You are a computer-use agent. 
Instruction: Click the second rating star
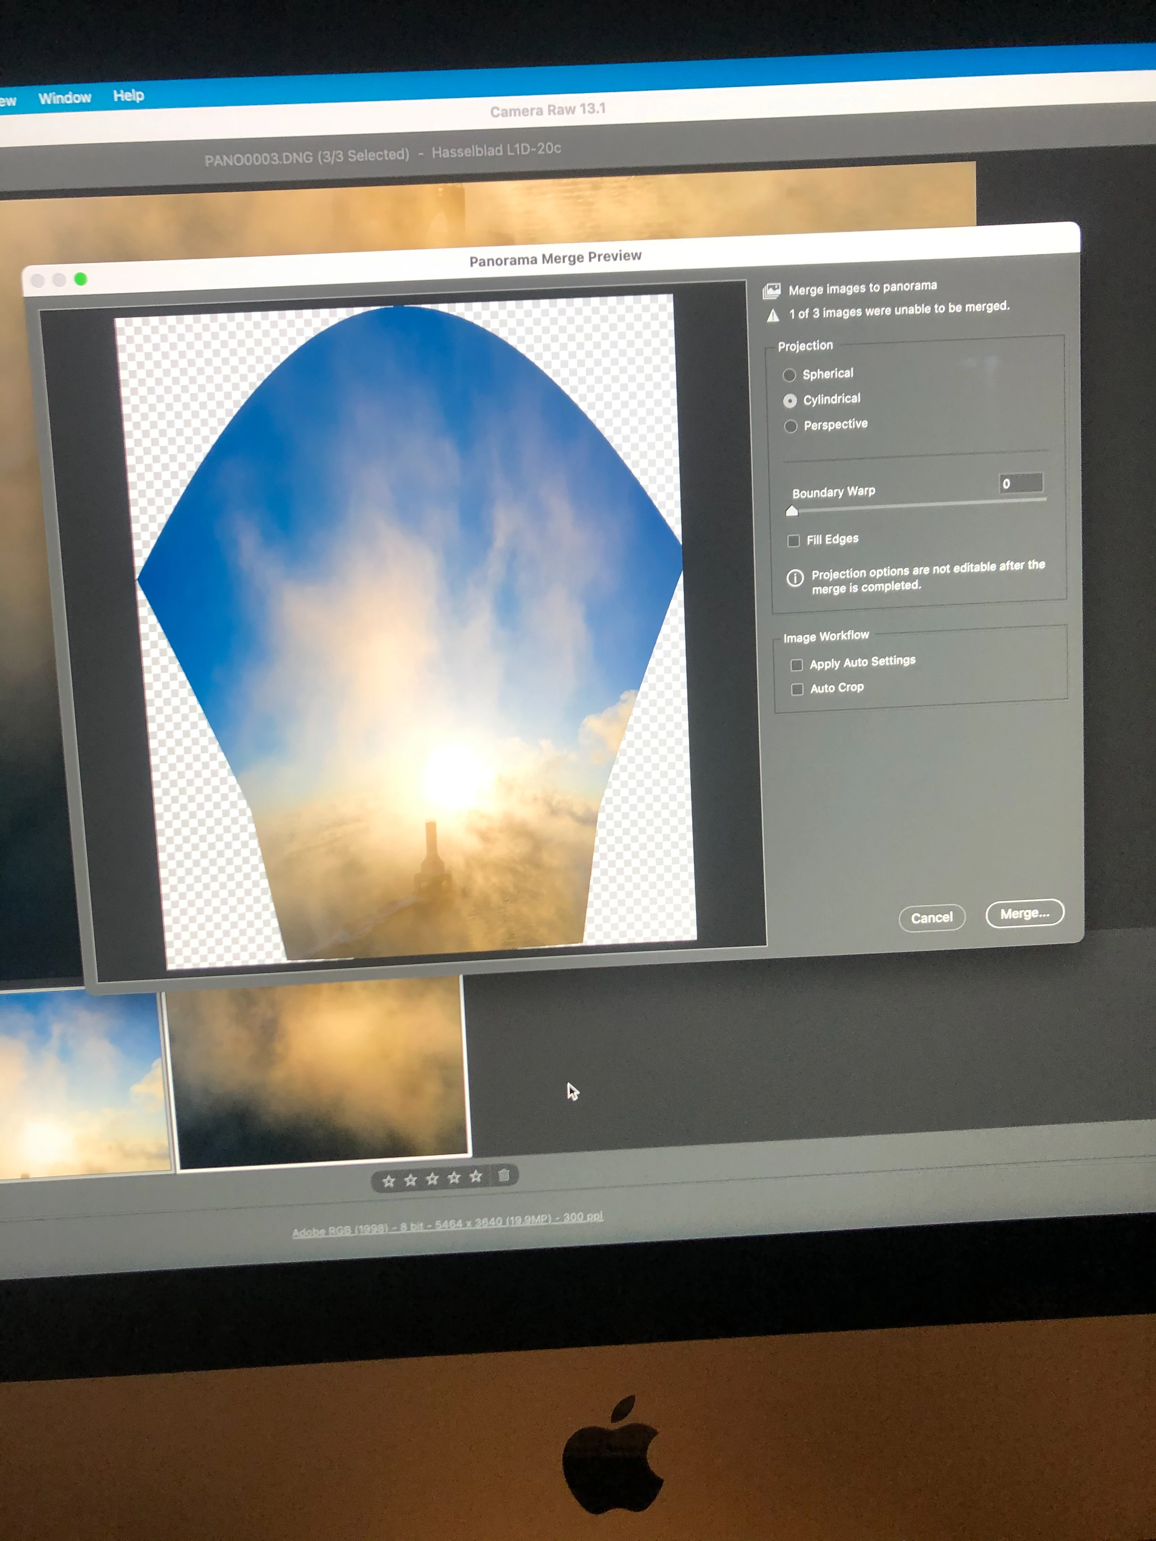tap(411, 1179)
